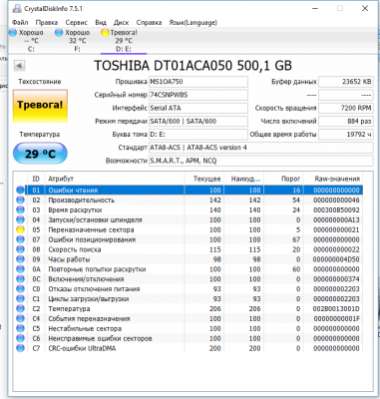Click the Порог column header
The width and height of the screenshot is (380, 399).
pos(283,179)
